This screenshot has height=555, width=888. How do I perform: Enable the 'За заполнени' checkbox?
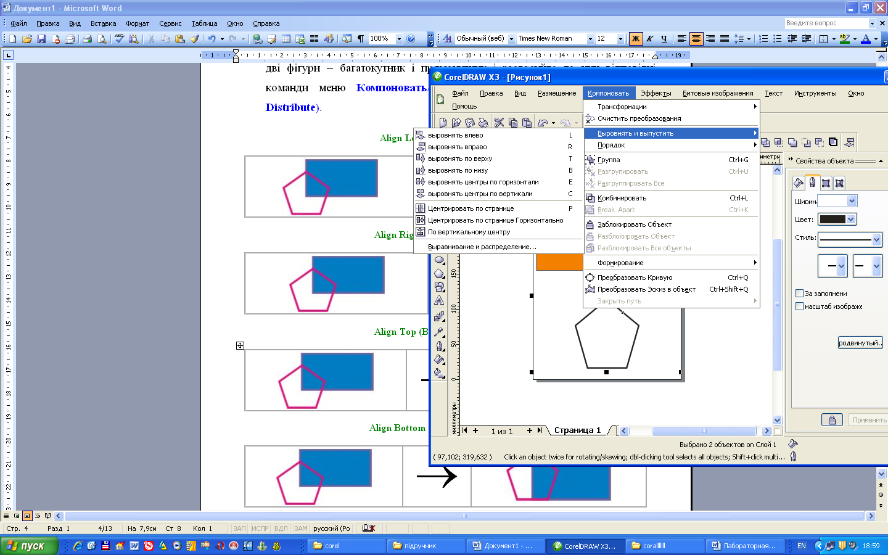pyautogui.click(x=800, y=294)
